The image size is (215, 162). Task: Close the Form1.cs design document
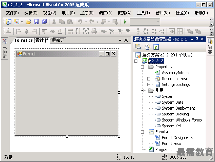coord(126,40)
